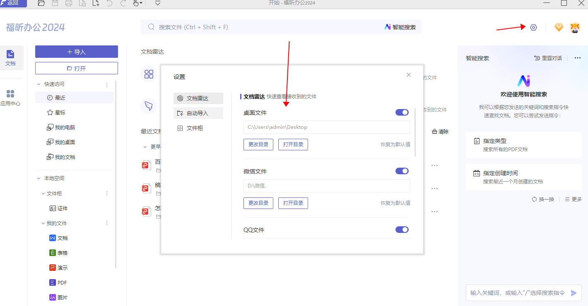The height and width of the screenshot is (306, 588).
Task: Open the kebab menu next to 我的文件
Action: point(107,223)
